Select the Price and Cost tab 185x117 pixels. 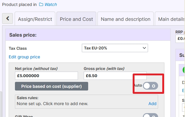pos(76,19)
